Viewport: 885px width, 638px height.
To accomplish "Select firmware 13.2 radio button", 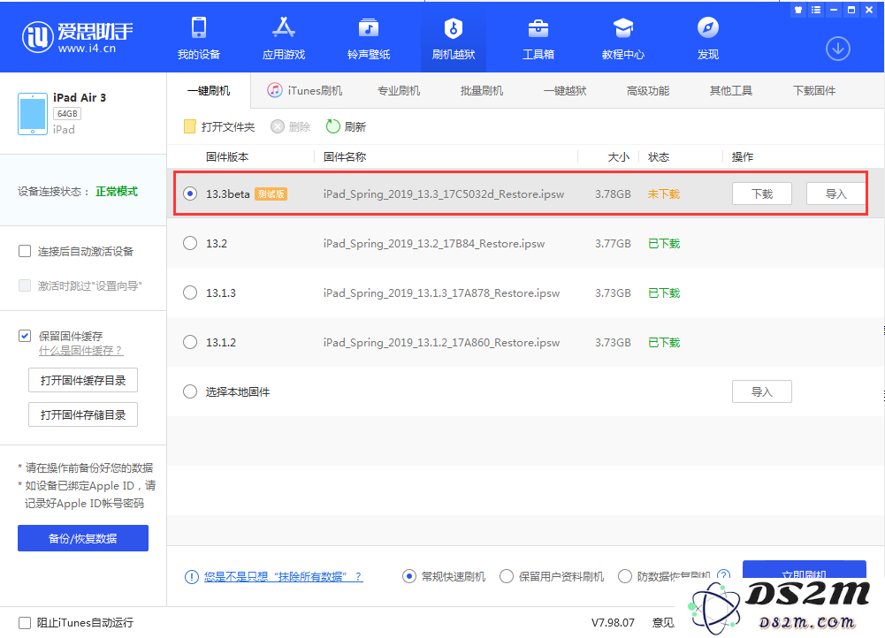I will click(190, 243).
